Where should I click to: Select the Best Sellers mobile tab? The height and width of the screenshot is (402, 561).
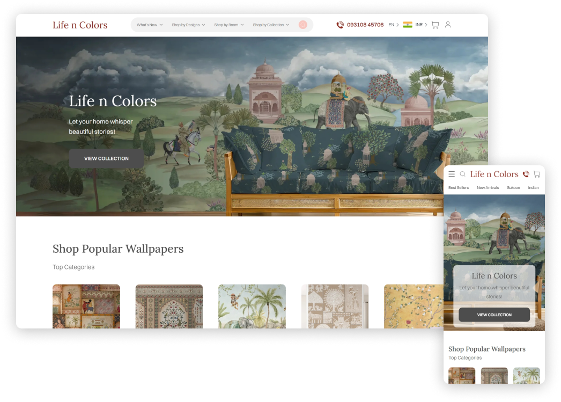pyautogui.click(x=459, y=188)
